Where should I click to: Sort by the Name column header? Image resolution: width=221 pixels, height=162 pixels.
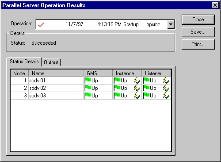pos(56,73)
